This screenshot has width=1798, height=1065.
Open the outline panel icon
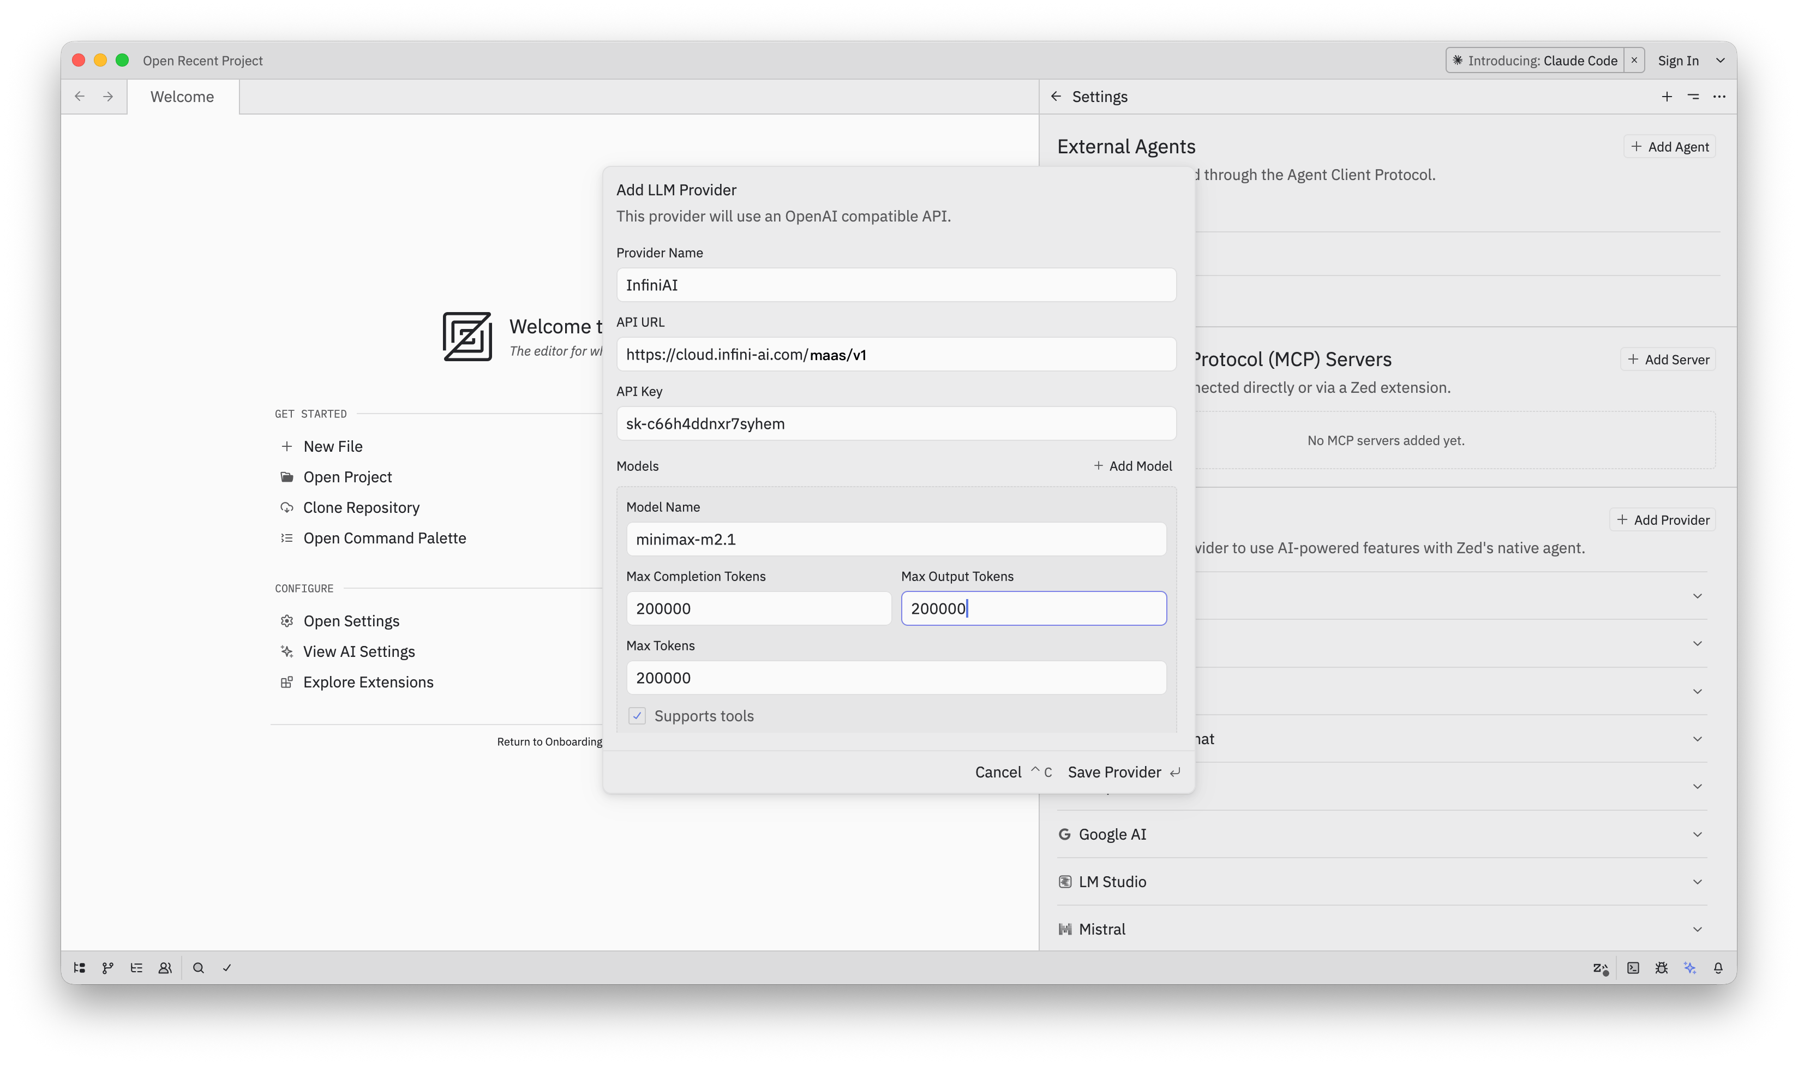click(x=136, y=967)
